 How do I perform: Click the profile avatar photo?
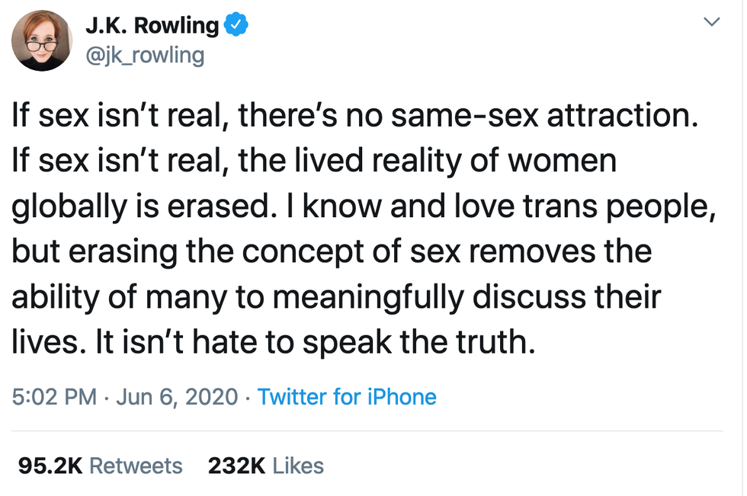coord(42,41)
